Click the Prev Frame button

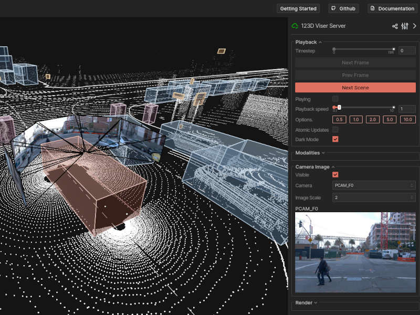pyautogui.click(x=355, y=75)
